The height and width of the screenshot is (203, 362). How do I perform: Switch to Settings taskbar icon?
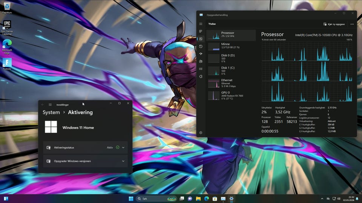(232, 198)
